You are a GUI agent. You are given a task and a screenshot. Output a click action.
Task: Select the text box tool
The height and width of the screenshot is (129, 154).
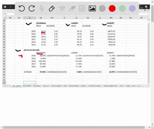tap(82, 8)
